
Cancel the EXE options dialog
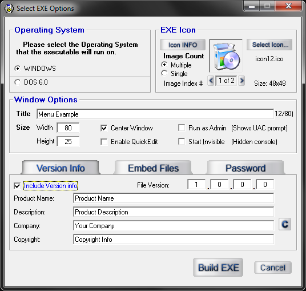(273, 268)
